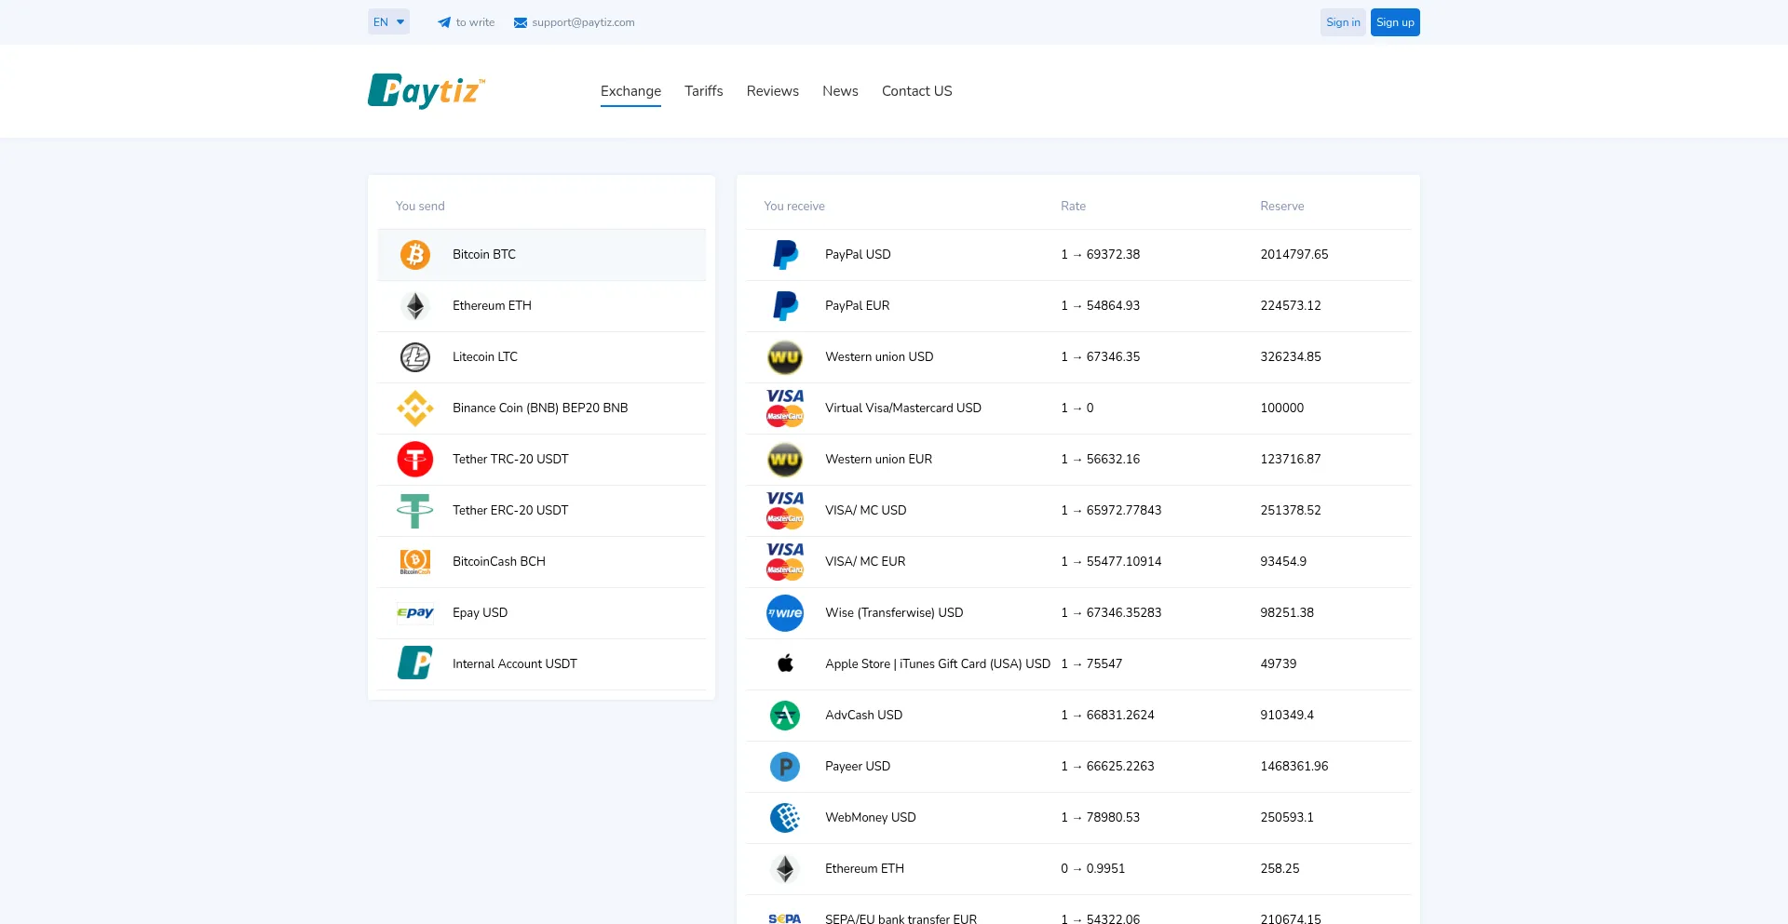Click the Binance Coin BNB icon
Image resolution: width=1788 pixels, height=924 pixels.
click(x=415, y=408)
